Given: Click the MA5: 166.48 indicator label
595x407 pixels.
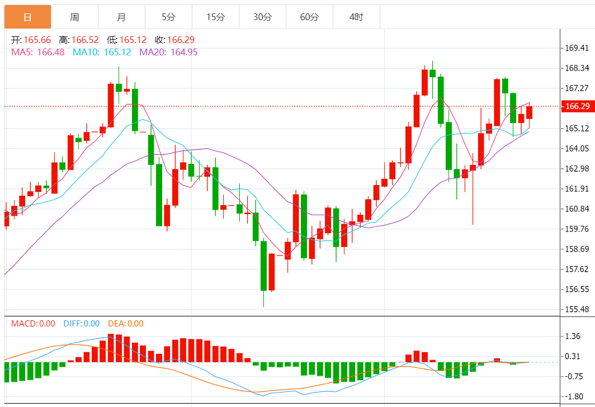Looking at the screenshot, I should 38,52.
